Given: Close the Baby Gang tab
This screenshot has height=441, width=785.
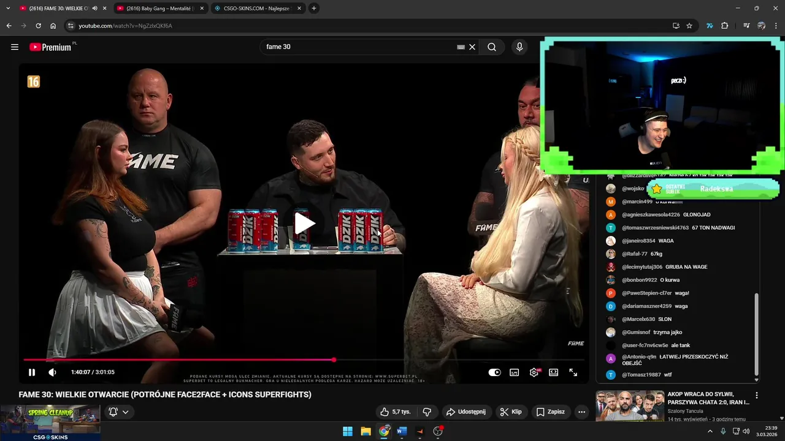Looking at the screenshot, I should click(x=202, y=9).
